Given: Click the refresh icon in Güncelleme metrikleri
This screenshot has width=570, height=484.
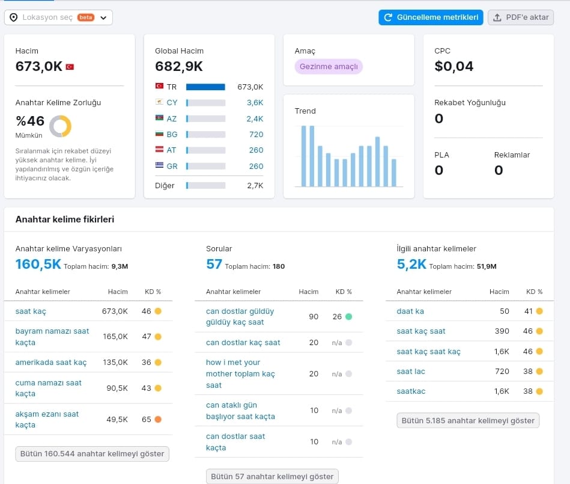Looking at the screenshot, I should pos(388,17).
